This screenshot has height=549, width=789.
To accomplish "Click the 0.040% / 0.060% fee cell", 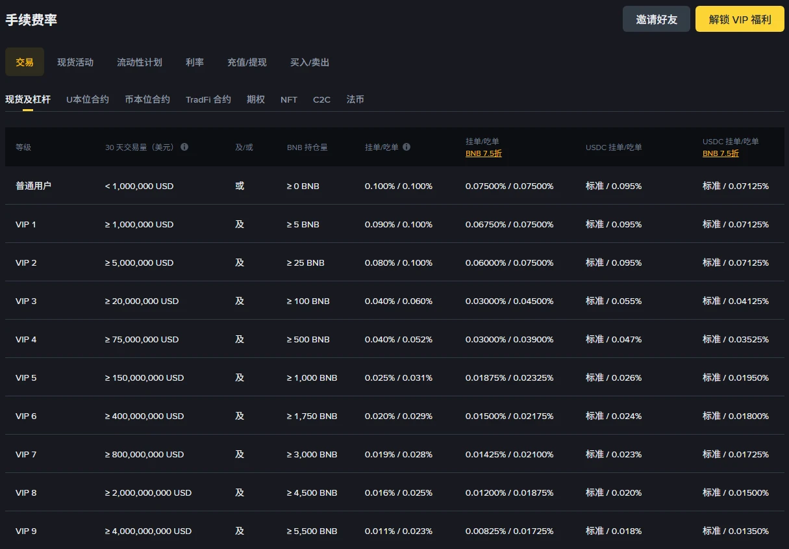I will pyautogui.click(x=399, y=301).
